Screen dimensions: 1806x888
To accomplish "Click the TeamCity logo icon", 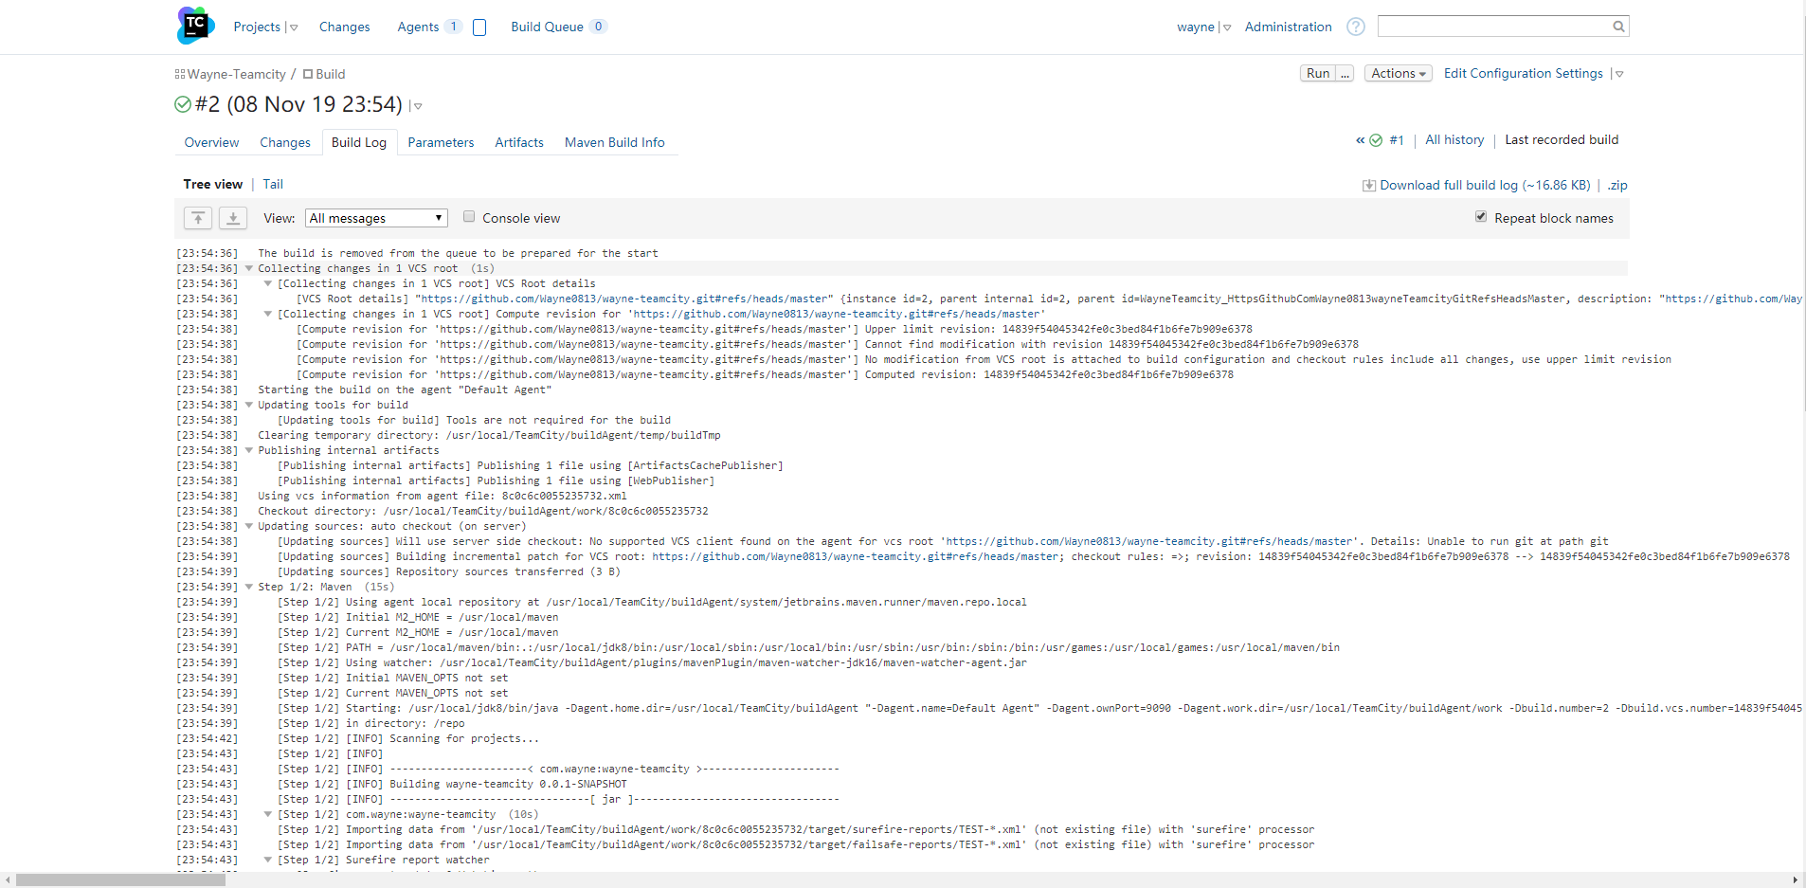I will (x=196, y=26).
